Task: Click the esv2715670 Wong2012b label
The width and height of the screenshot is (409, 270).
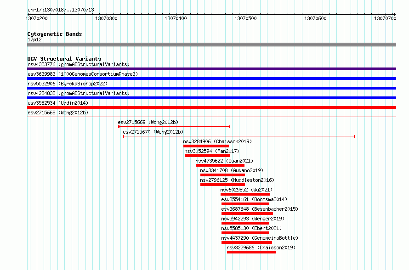Action: (153, 132)
